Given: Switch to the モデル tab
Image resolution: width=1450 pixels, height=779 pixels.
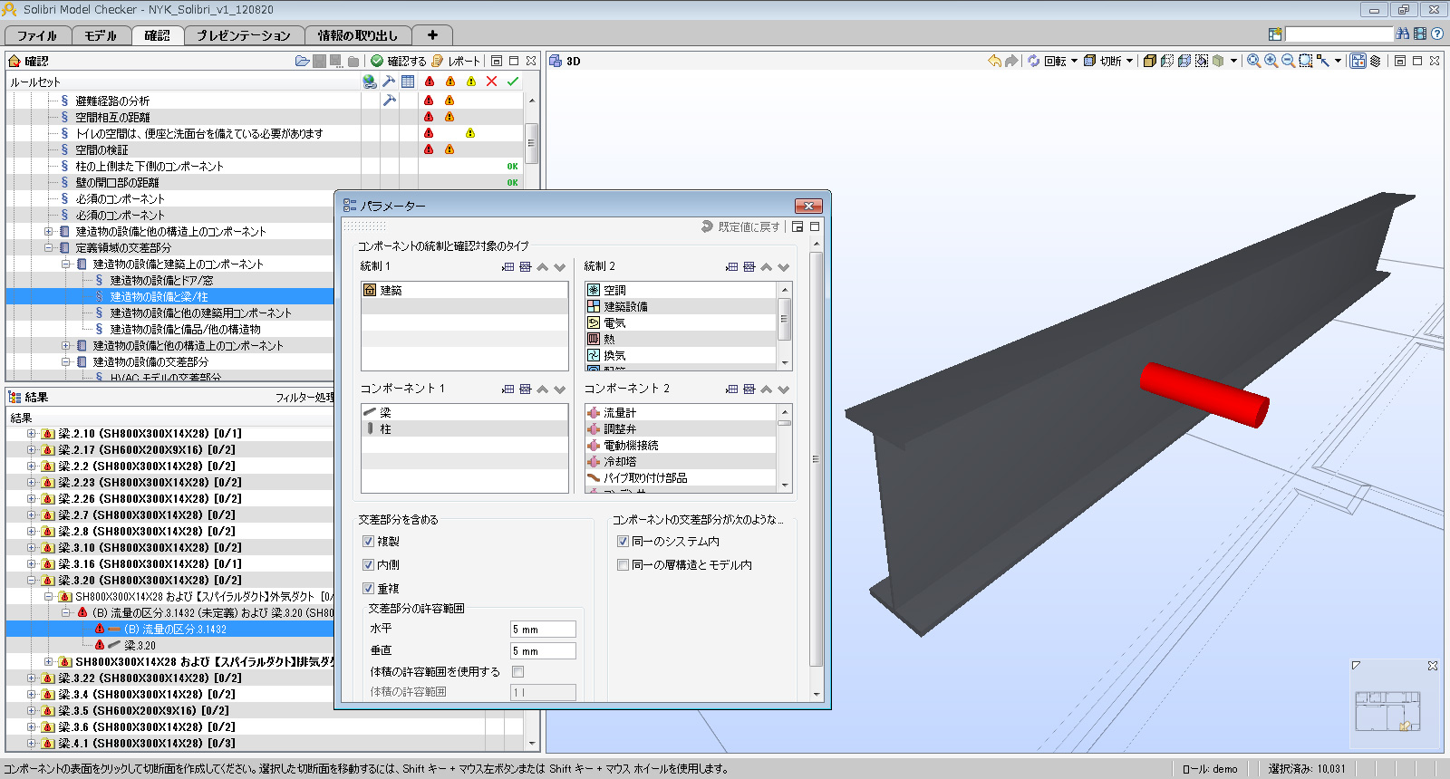Looking at the screenshot, I should [101, 35].
